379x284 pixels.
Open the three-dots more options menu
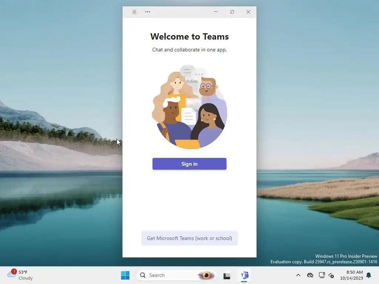pyautogui.click(x=147, y=12)
